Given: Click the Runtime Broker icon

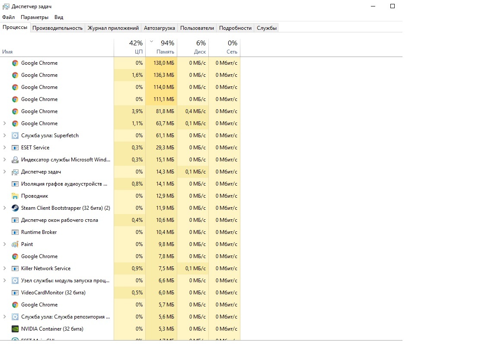Looking at the screenshot, I should (x=15, y=232).
